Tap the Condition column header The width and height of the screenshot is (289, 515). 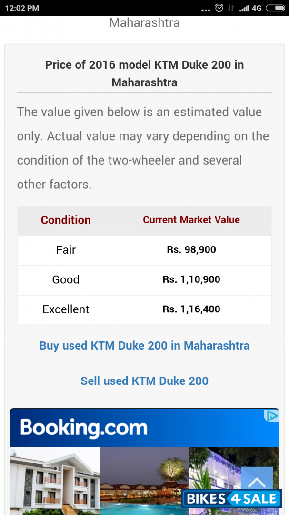(x=66, y=220)
